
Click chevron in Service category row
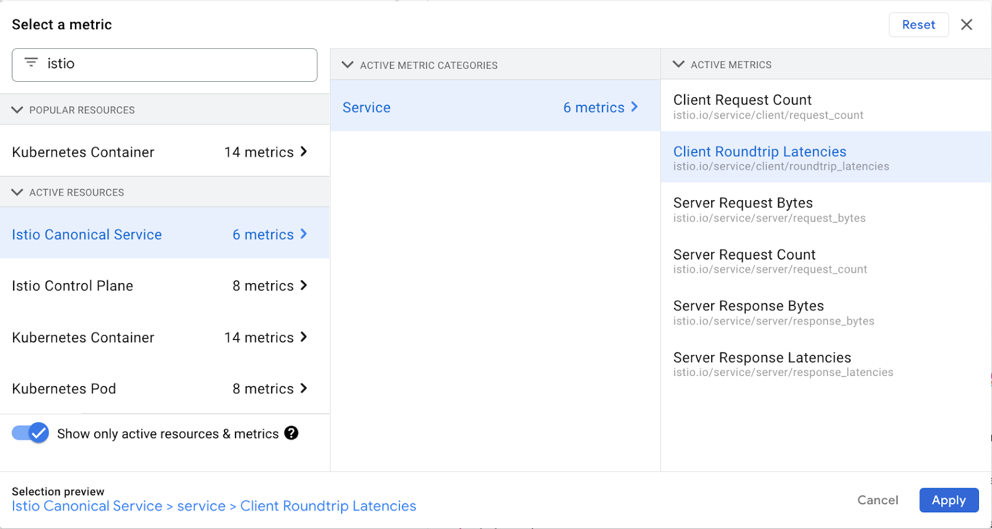[634, 107]
